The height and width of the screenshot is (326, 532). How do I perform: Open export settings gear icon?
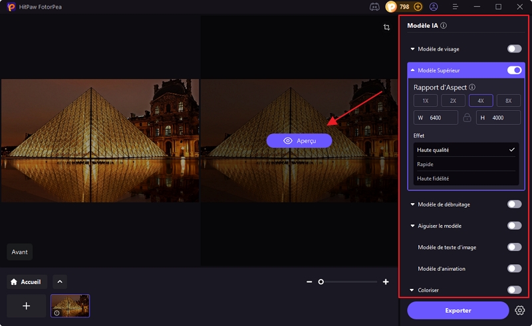coord(520,310)
